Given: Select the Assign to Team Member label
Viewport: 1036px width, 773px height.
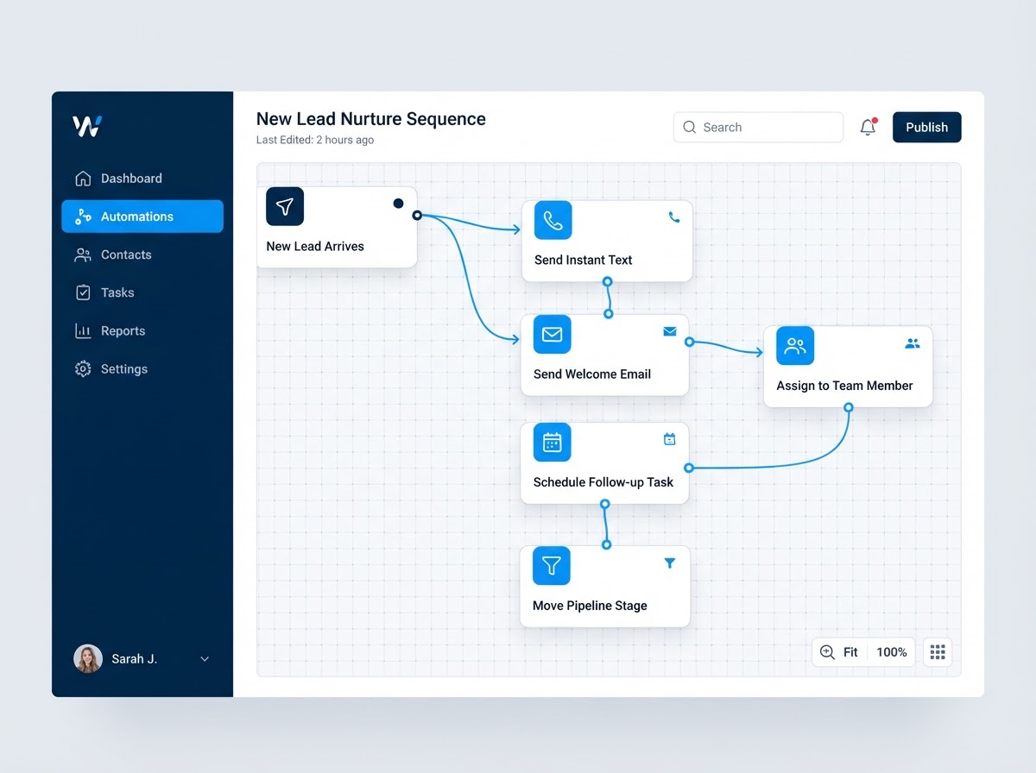Looking at the screenshot, I should [844, 386].
